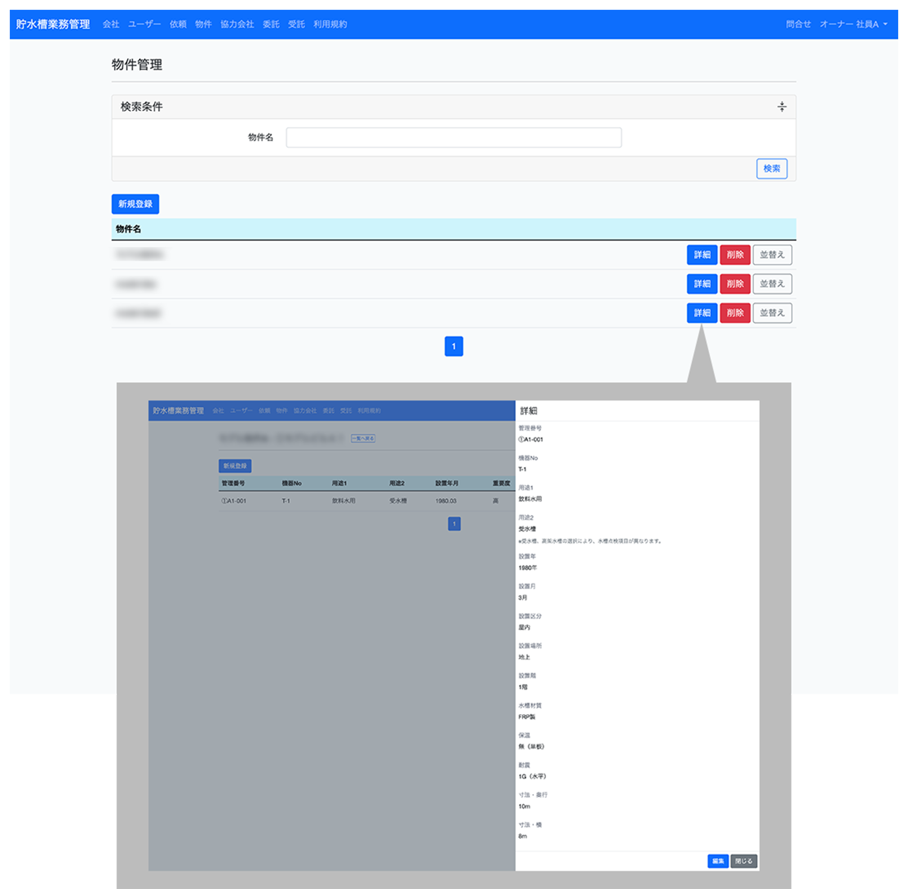Click page 1 in the preview screen pagination

click(454, 524)
